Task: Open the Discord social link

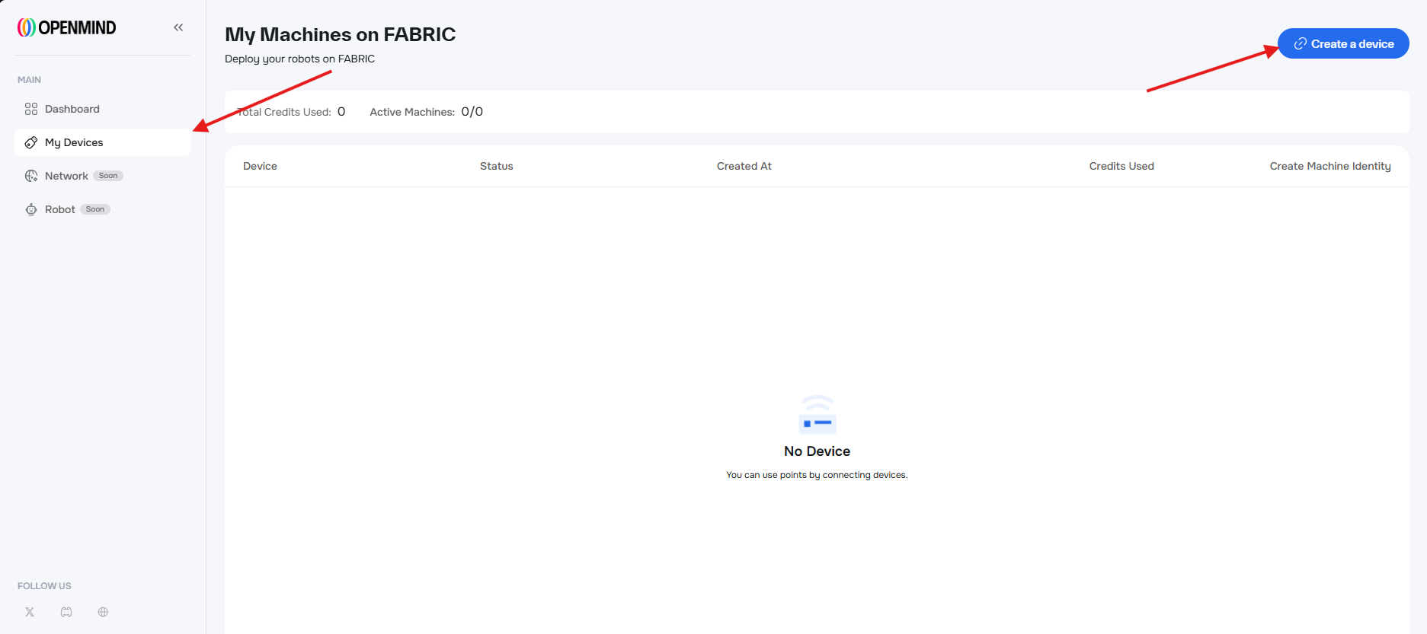Action: click(x=66, y=612)
